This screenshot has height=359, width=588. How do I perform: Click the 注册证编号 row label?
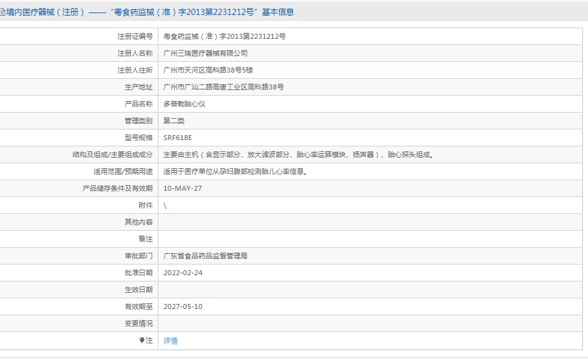135,36
